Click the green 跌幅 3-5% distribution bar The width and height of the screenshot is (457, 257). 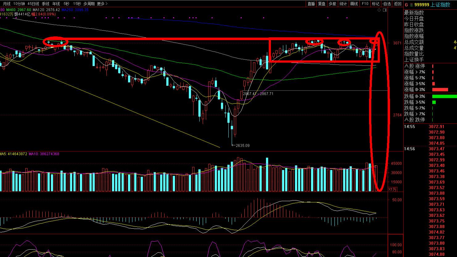click(434, 102)
